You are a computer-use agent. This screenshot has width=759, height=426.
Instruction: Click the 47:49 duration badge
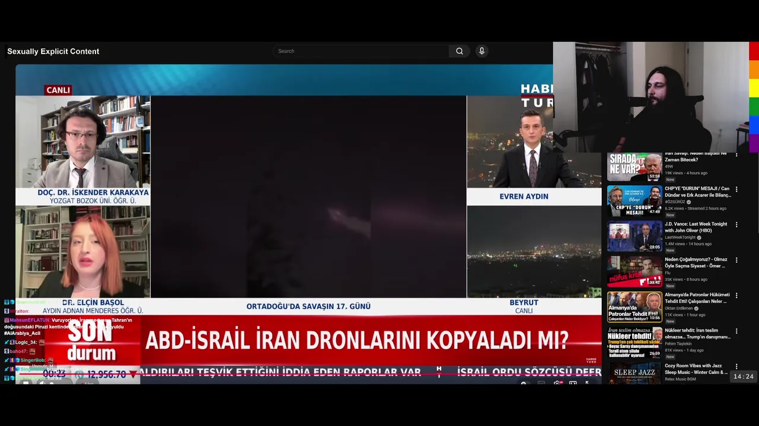(x=654, y=212)
